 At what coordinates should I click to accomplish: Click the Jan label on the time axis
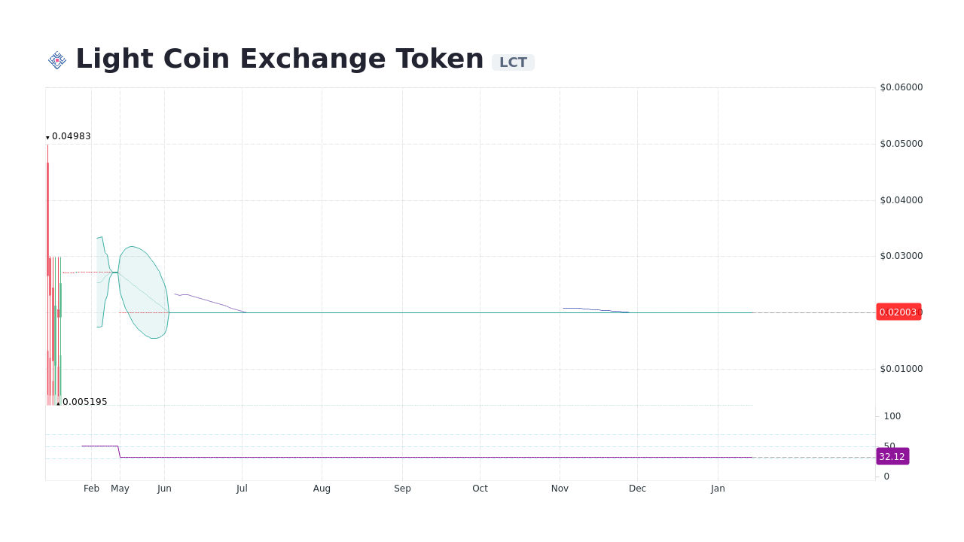(718, 489)
